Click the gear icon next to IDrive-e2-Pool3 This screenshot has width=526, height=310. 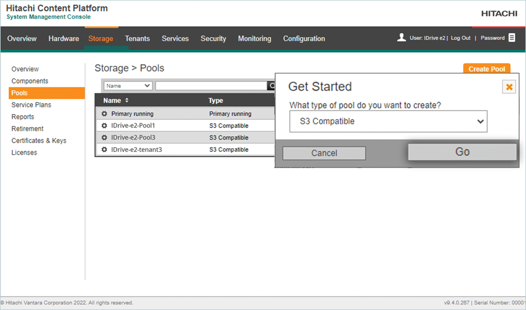coord(104,138)
